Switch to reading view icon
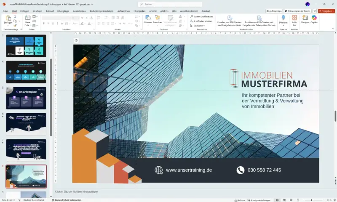The image size is (337, 202). tap(291, 200)
